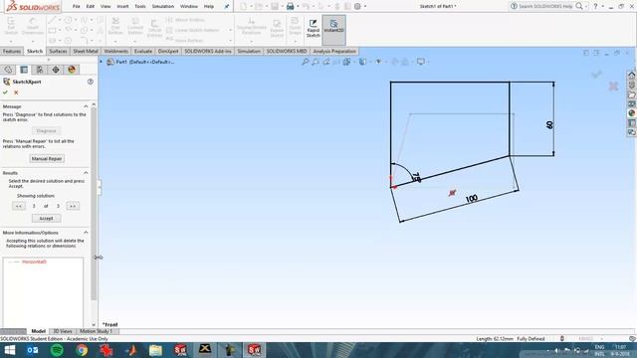Confirm SketchXpert with green check
Viewport: 637px width, 358px height.
5,92
